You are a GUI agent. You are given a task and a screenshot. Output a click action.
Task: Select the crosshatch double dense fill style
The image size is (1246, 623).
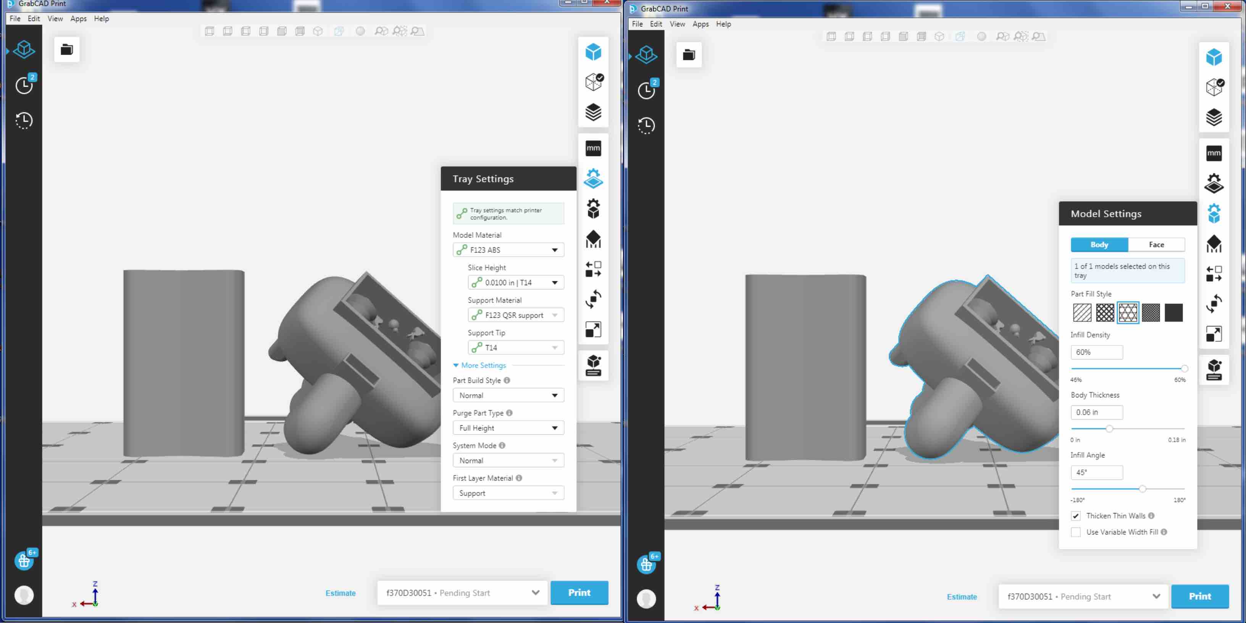click(x=1105, y=313)
